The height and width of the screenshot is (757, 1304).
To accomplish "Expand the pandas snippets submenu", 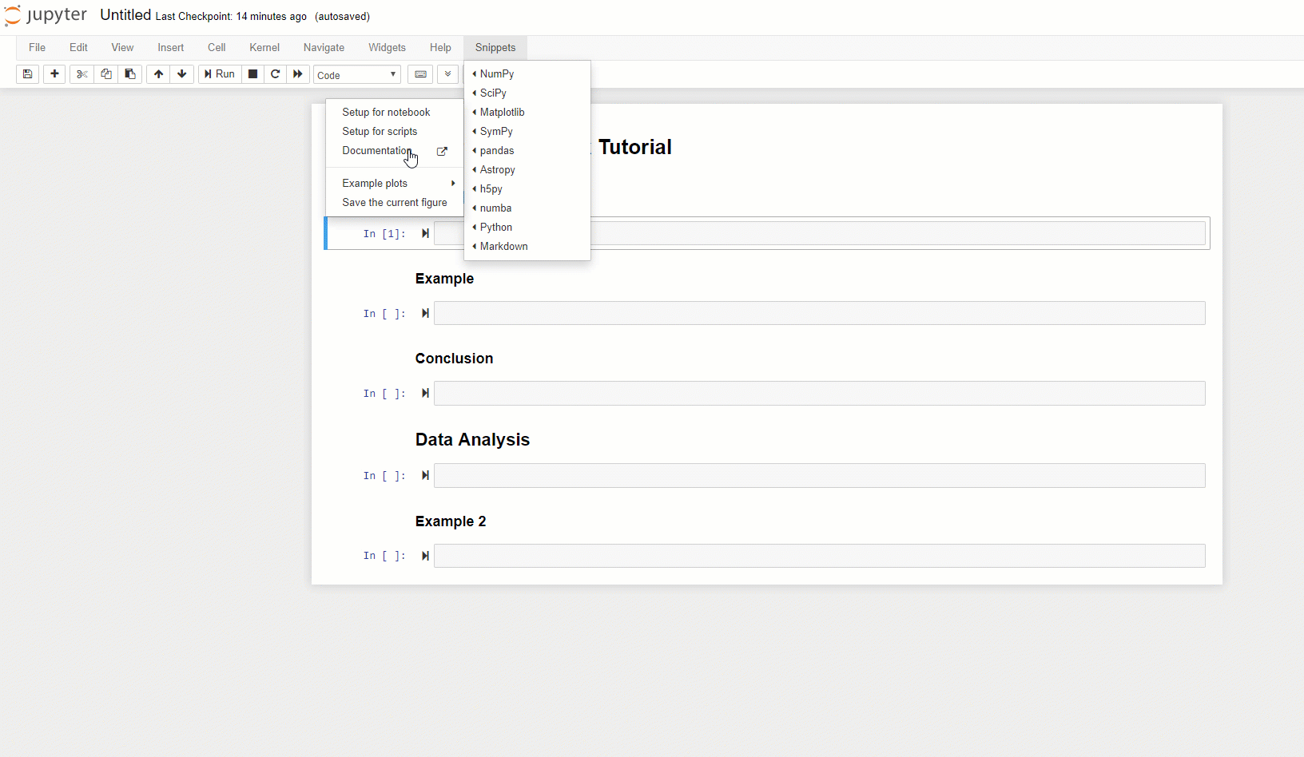I will (527, 150).
